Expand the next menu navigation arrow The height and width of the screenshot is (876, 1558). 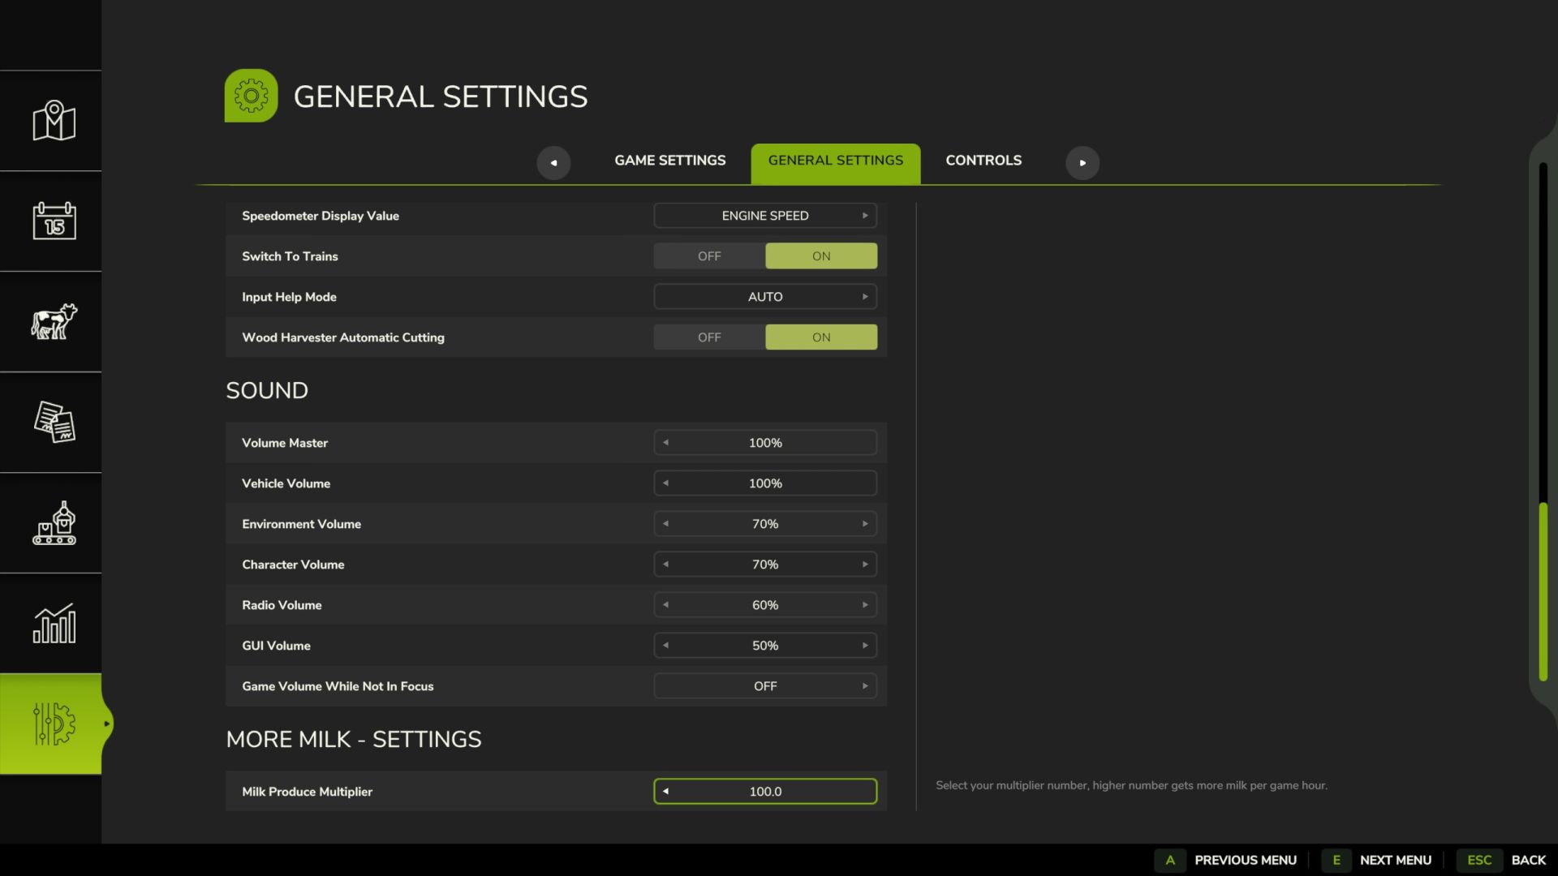(x=1082, y=162)
